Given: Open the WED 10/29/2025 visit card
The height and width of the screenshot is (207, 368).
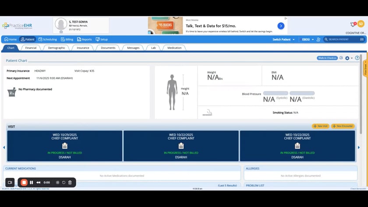Looking at the screenshot, I should 65,146.
